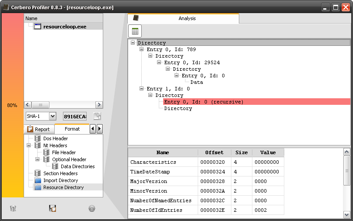Viewport: 353px width, 221px height.
Task: Switch to the Format tab
Action: 72,129
